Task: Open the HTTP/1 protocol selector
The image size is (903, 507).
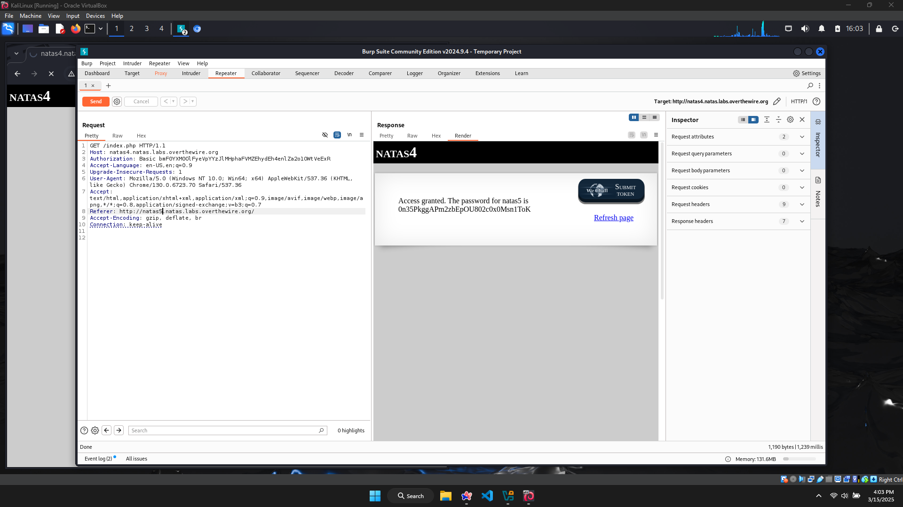Action: click(x=799, y=101)
